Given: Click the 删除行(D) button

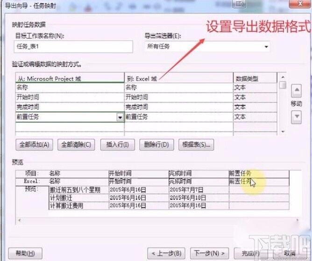Looking at the screenshot, I should (x=156, y=145).
